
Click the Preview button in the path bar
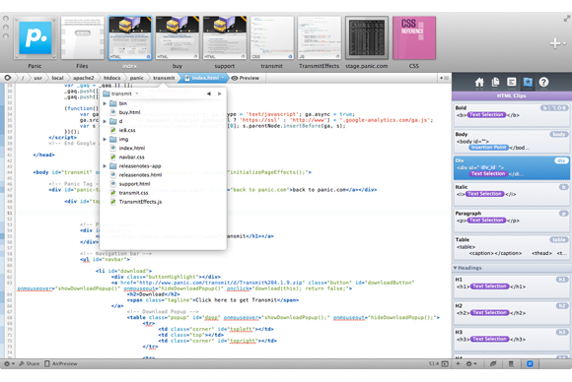click(246, 78)
